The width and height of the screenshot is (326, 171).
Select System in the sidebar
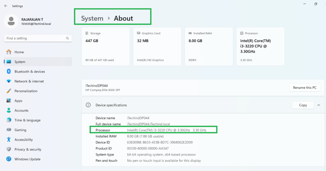click(x=38, y=62)
